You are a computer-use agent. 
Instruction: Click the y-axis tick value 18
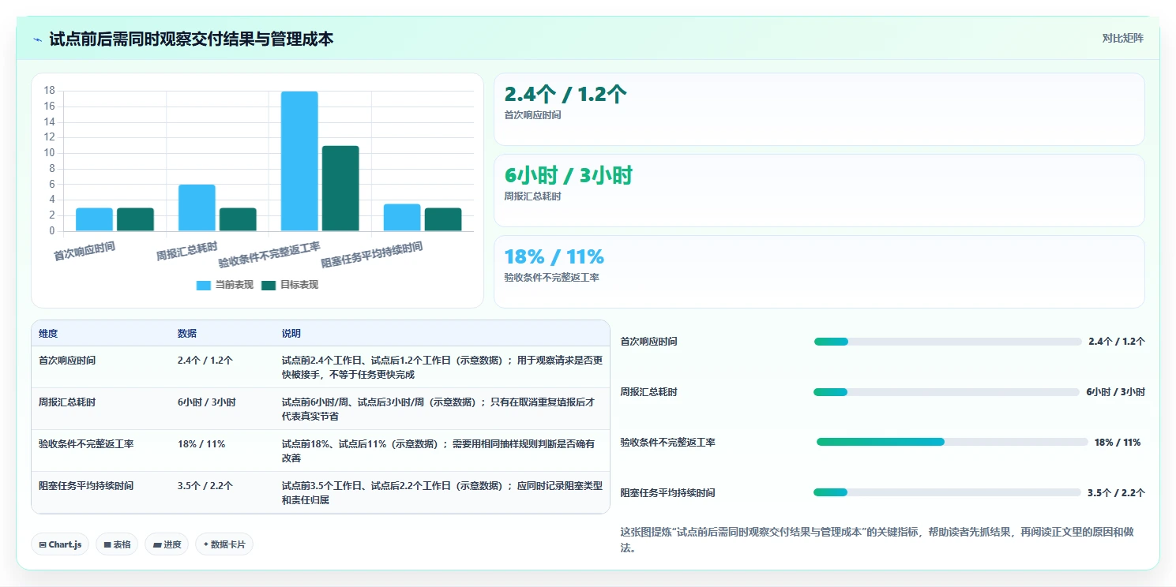click(50, 91)
